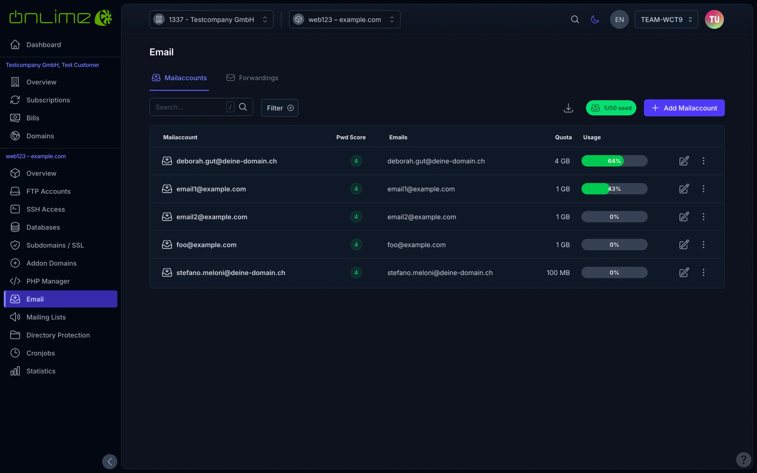Click the search magnifier in search box

[x=243, y=107]
